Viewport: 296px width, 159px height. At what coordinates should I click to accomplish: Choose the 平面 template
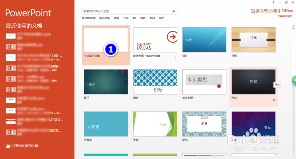click(x=155, y=124)
